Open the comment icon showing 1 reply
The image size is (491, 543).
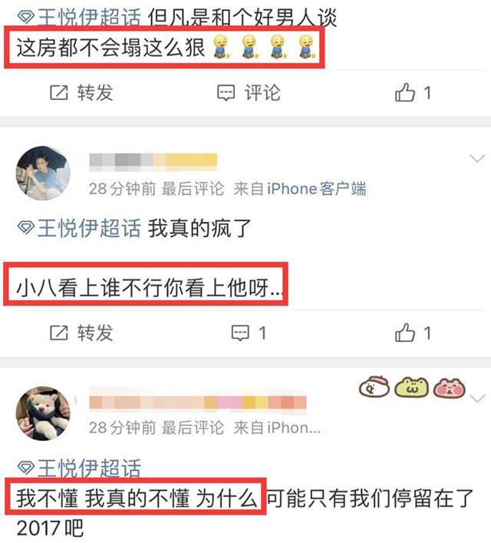click(240, 333)
